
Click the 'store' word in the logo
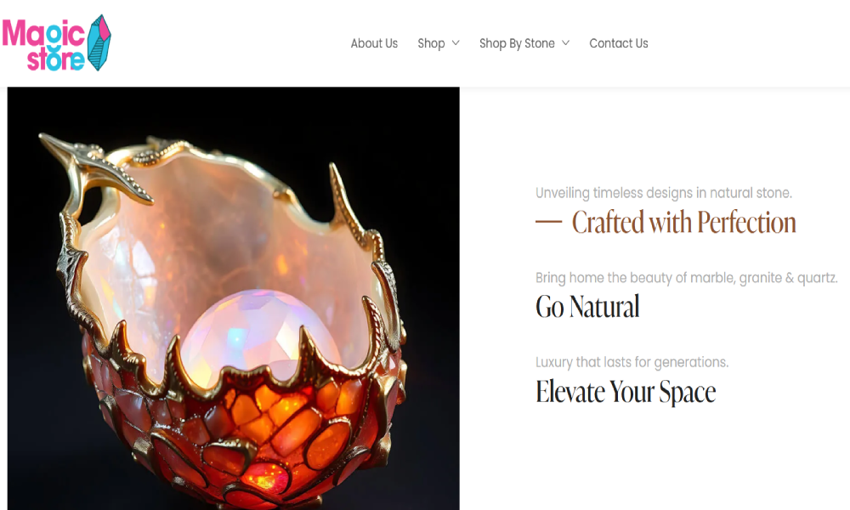coord(56,59)
